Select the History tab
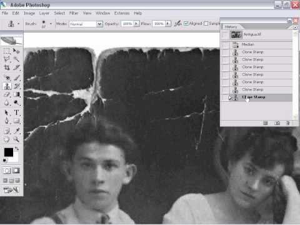 (x=231, y=27)
